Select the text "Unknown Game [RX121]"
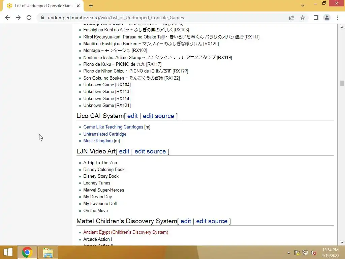 107,106
